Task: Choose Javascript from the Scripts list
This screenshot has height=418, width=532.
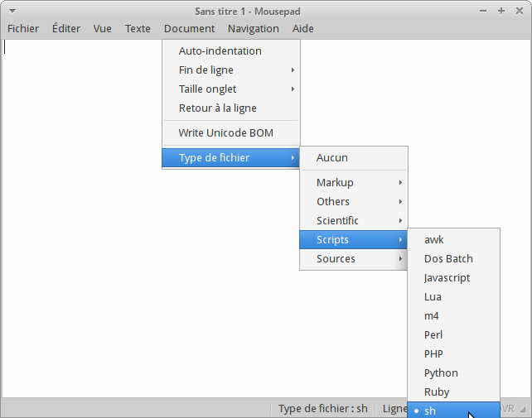Action: [x=447, y=277]
